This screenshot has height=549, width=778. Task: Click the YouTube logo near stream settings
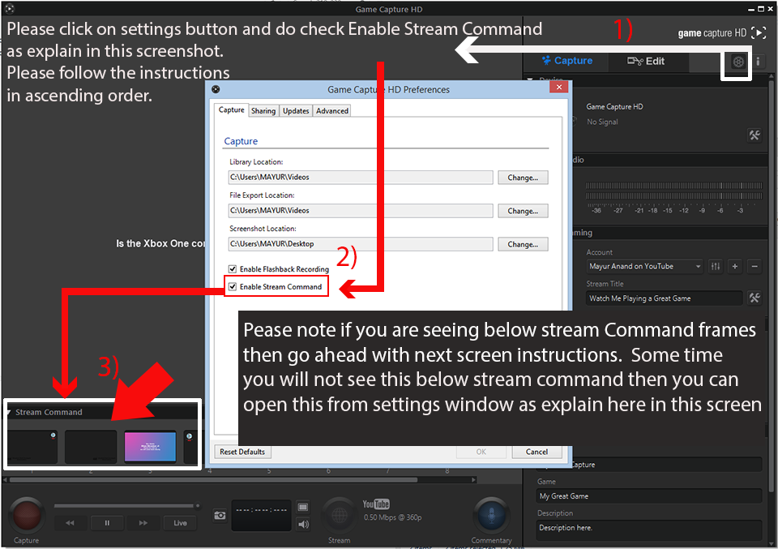point(376,504)
